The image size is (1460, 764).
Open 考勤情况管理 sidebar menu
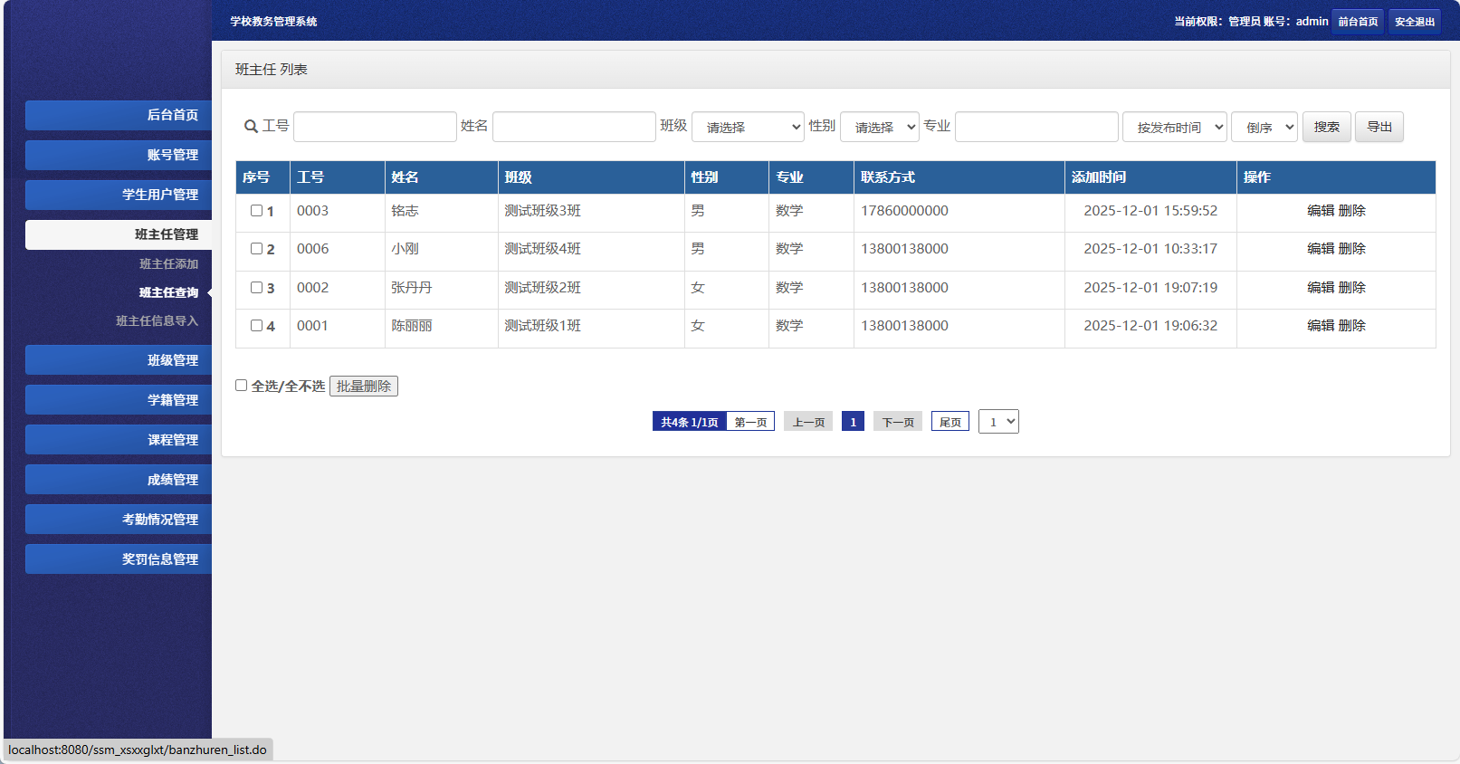pyautogui.click(x=119, y=520)
